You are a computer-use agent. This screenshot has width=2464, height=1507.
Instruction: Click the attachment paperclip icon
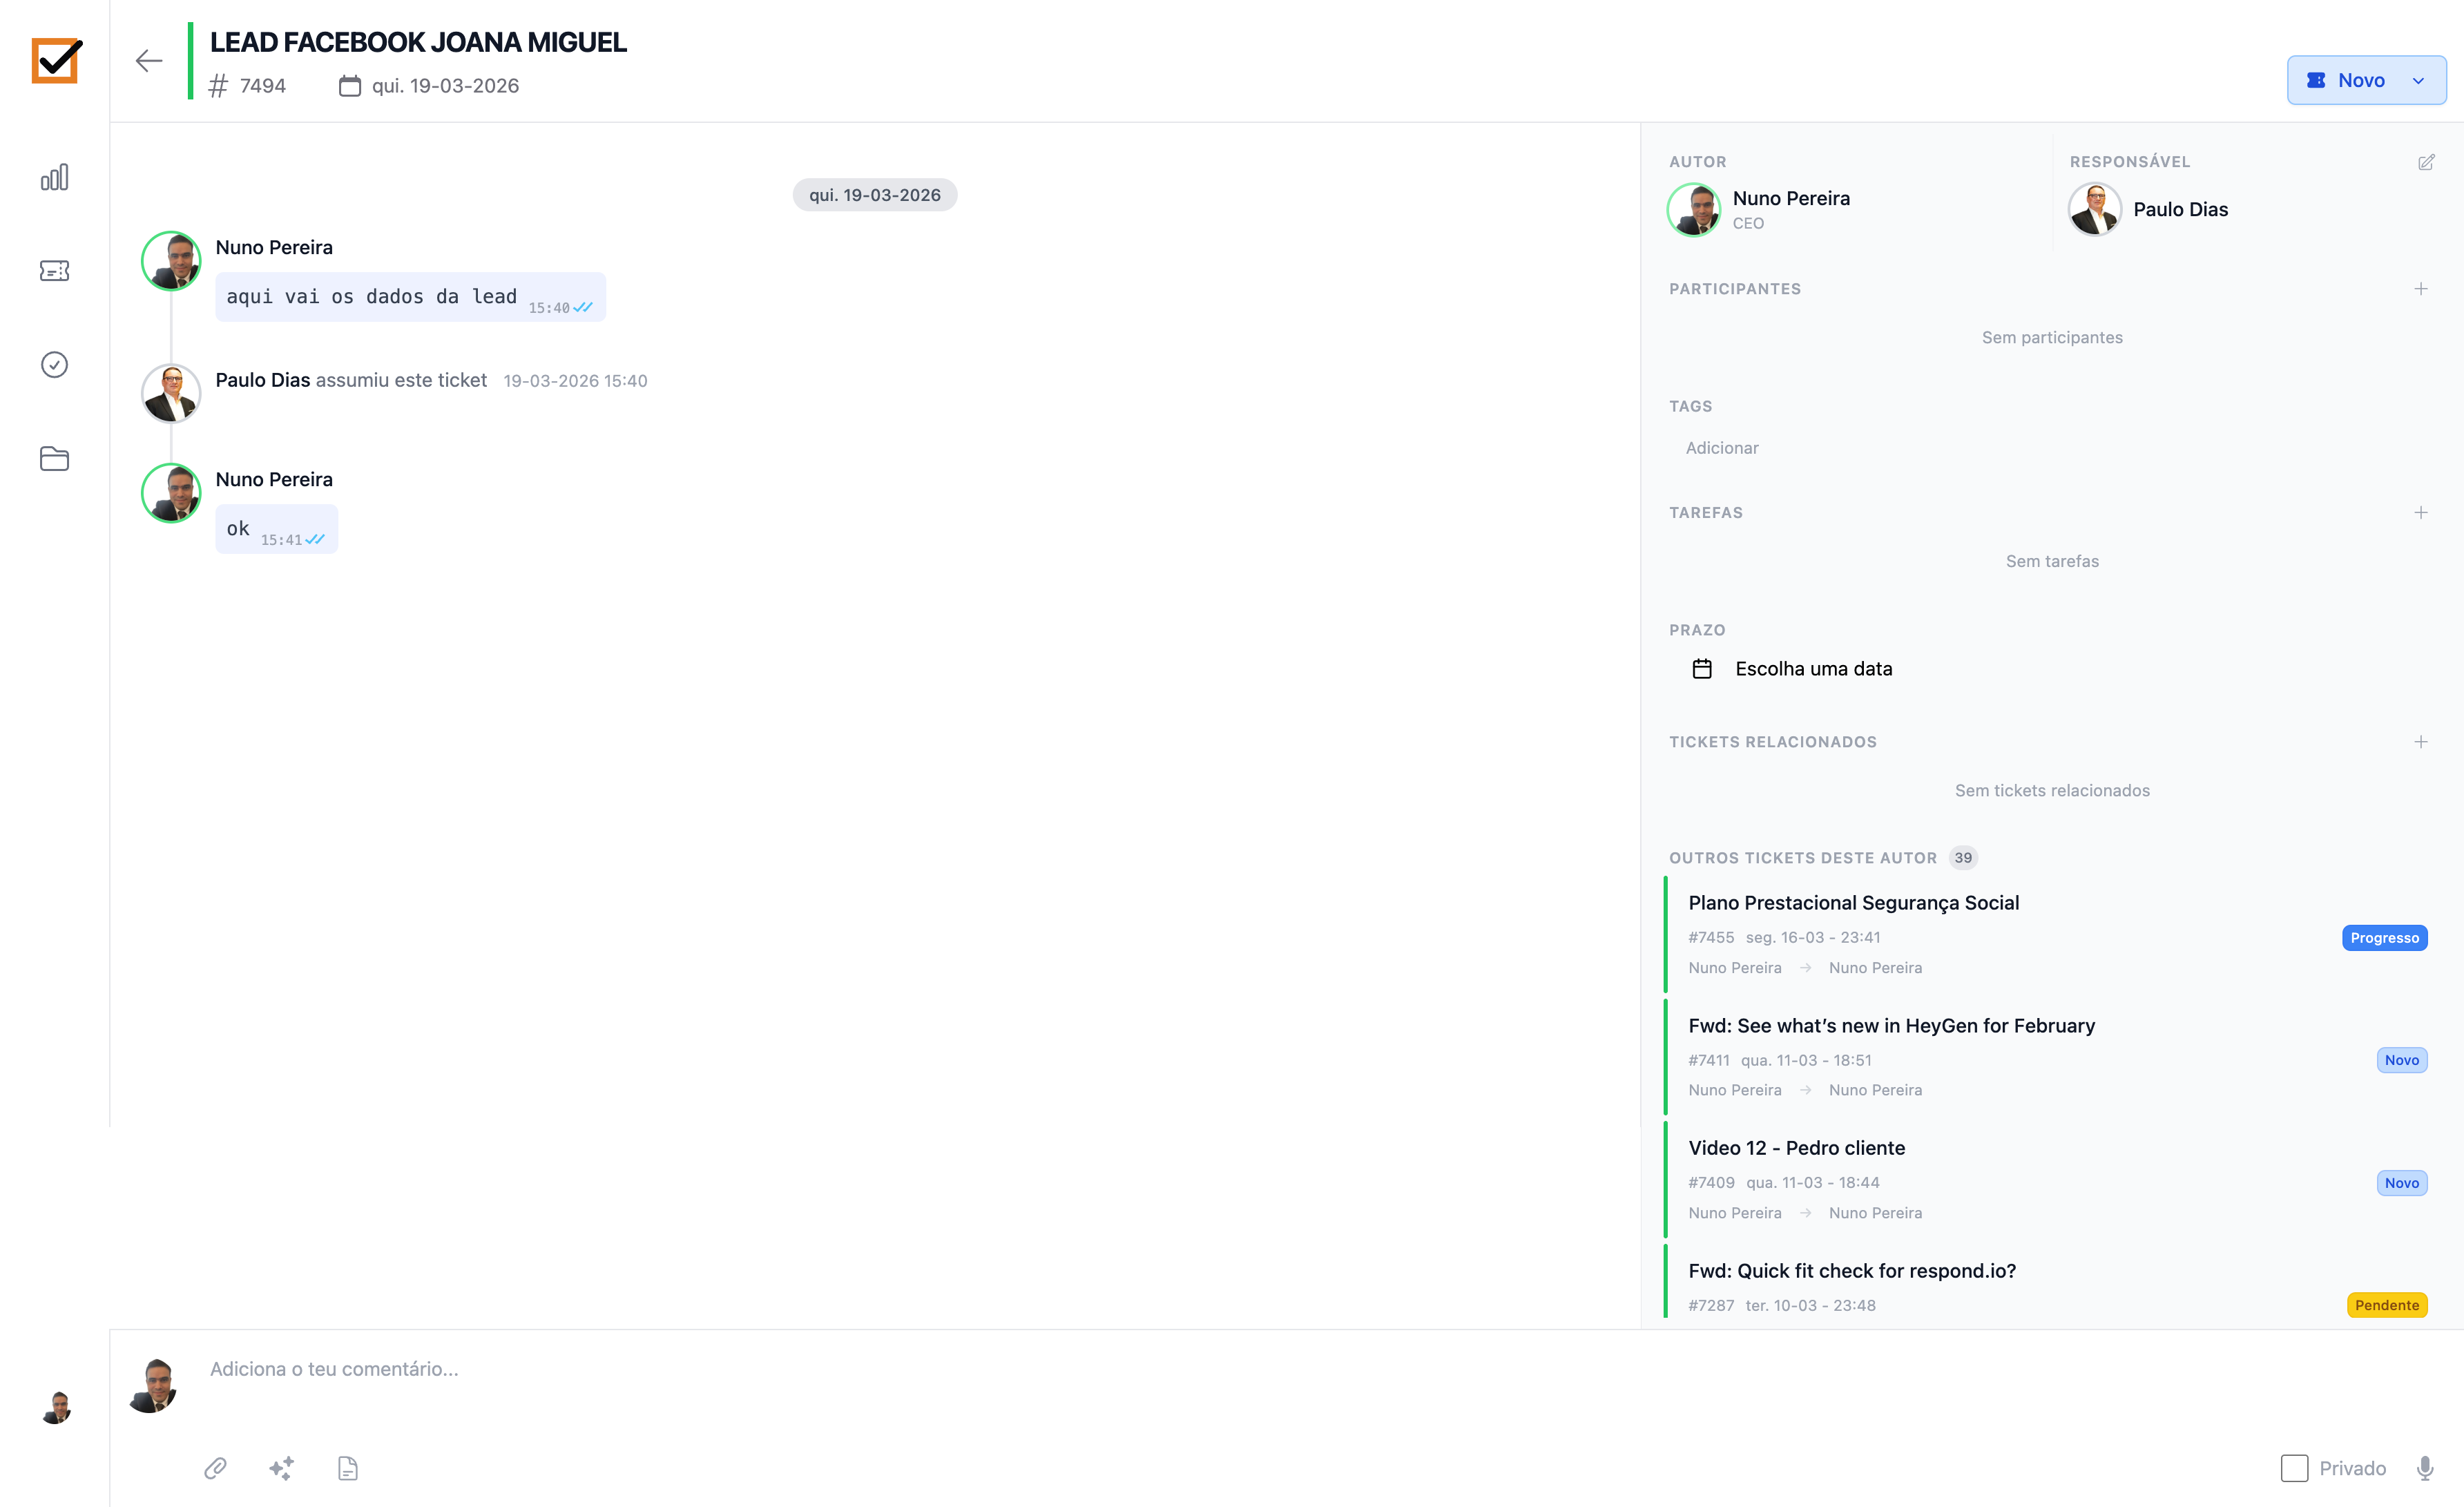(x=215, y=1468)
